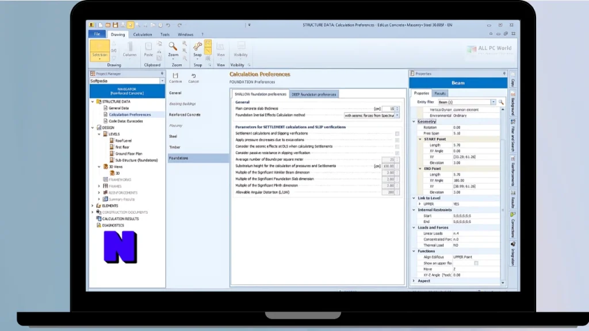The image size is (589, 331).
Task: Toggle the Show on upper floor checkbox
Action: tap(476, 263)
